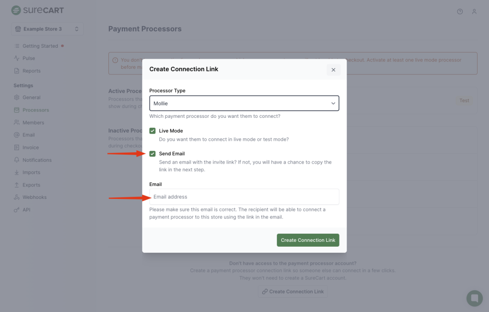Open the Reports menu item
The image size is (489, 312).
[32, 71]
